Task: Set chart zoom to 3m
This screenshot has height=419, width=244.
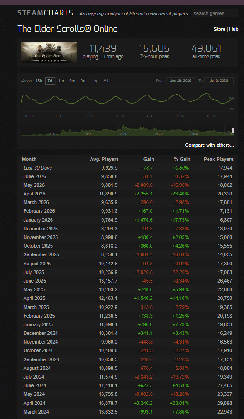Action: pos(72,81)
